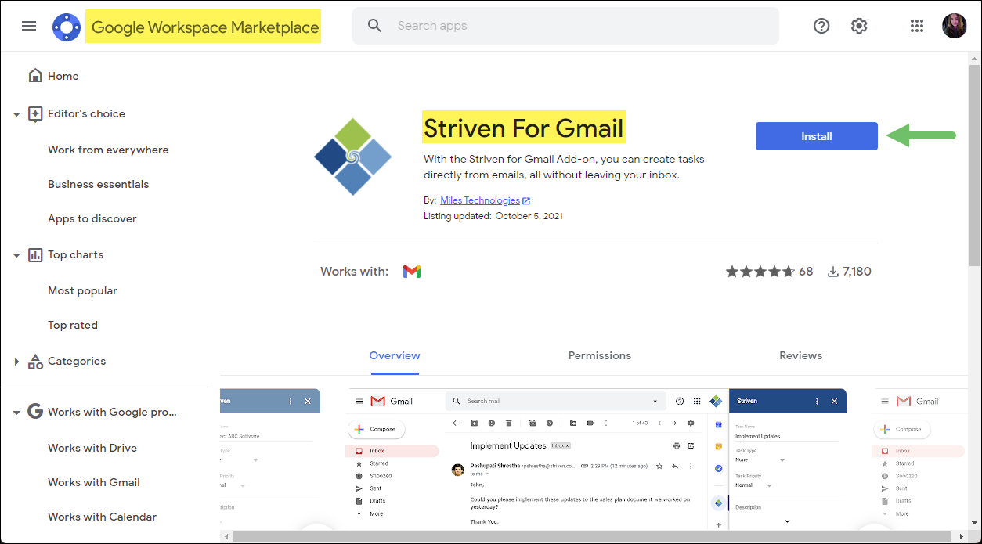982x544 pixels.
Task: Open Business essentials
Action: coord(98,184)
